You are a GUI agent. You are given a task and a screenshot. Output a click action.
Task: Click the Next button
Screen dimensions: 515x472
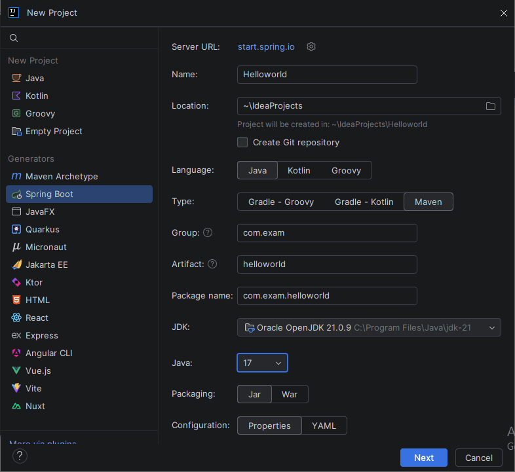point(424,458)
